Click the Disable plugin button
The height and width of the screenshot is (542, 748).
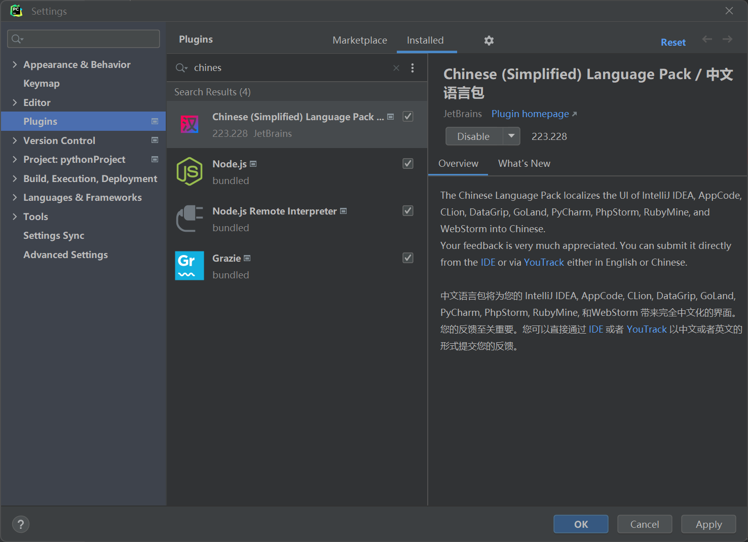(x=474, y=136)
